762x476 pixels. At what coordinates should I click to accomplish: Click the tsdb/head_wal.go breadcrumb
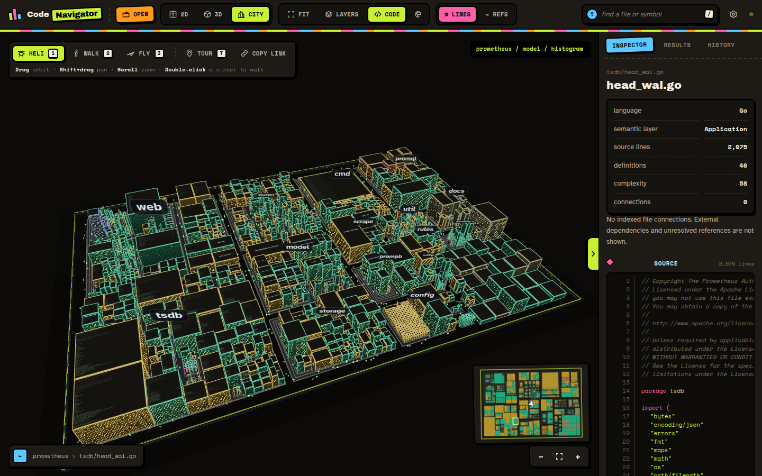pyautogui.click(x=107, y=456)
